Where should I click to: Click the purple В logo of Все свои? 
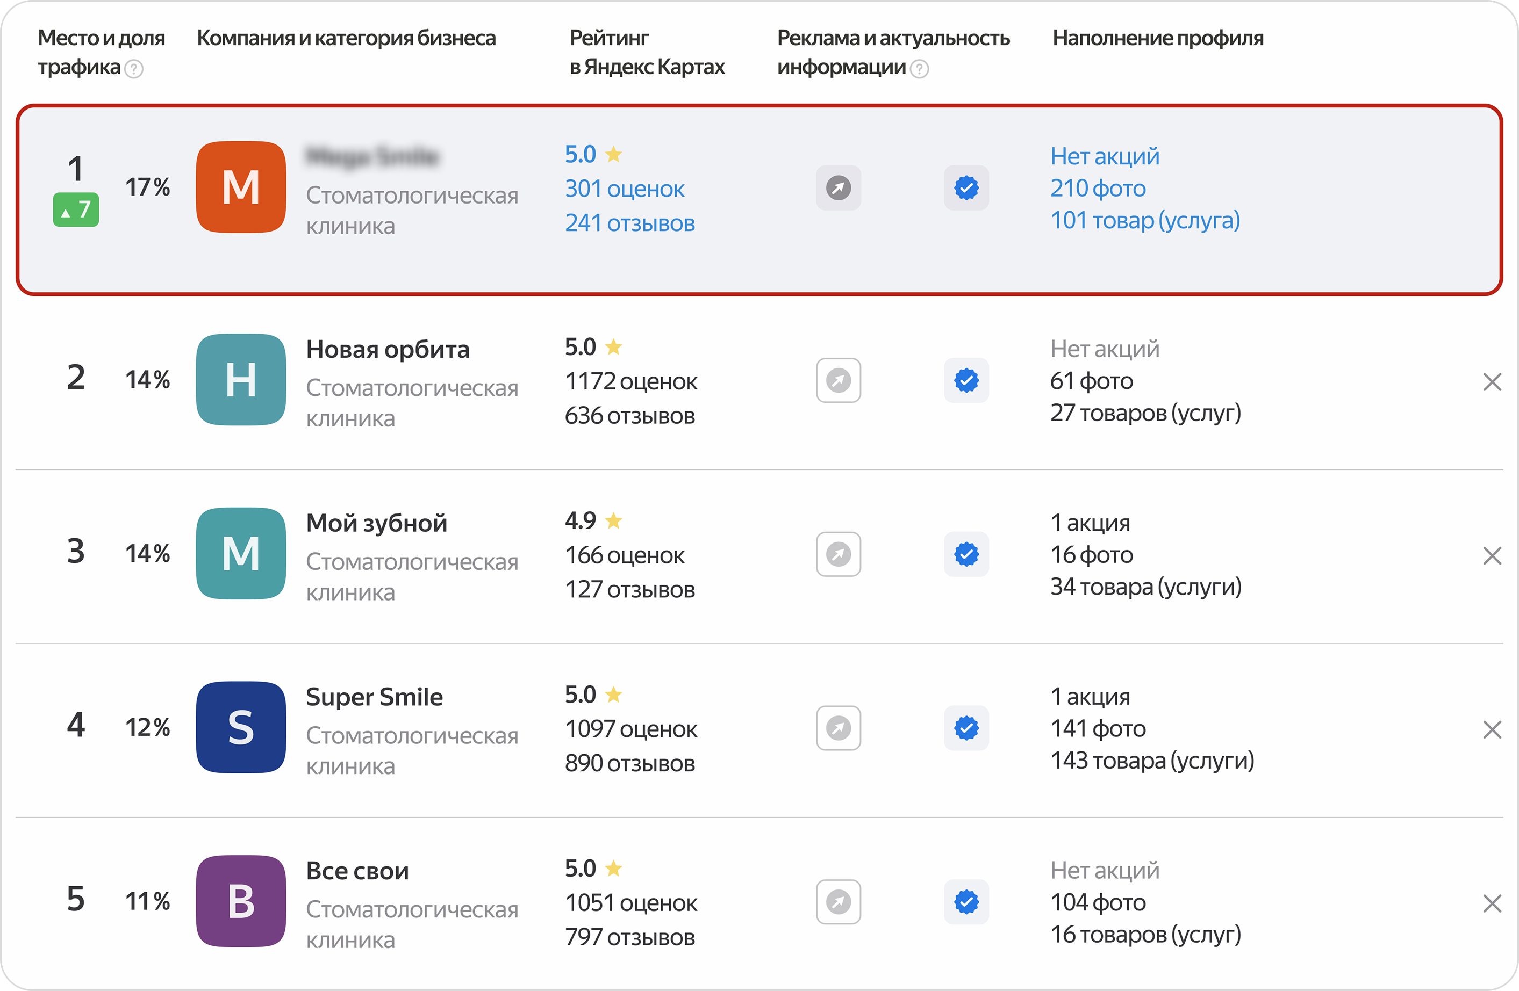pos(241,901)
